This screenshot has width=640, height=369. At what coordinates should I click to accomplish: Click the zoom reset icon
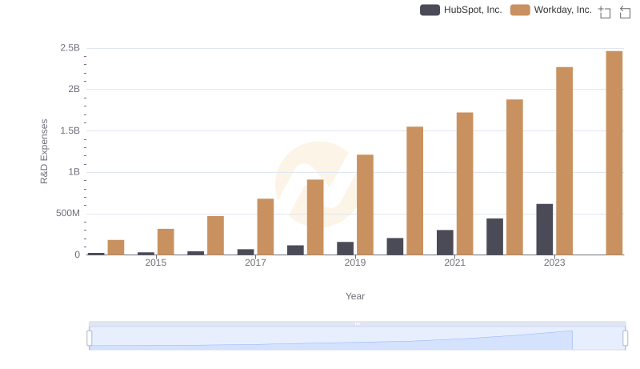coord(625,12)
